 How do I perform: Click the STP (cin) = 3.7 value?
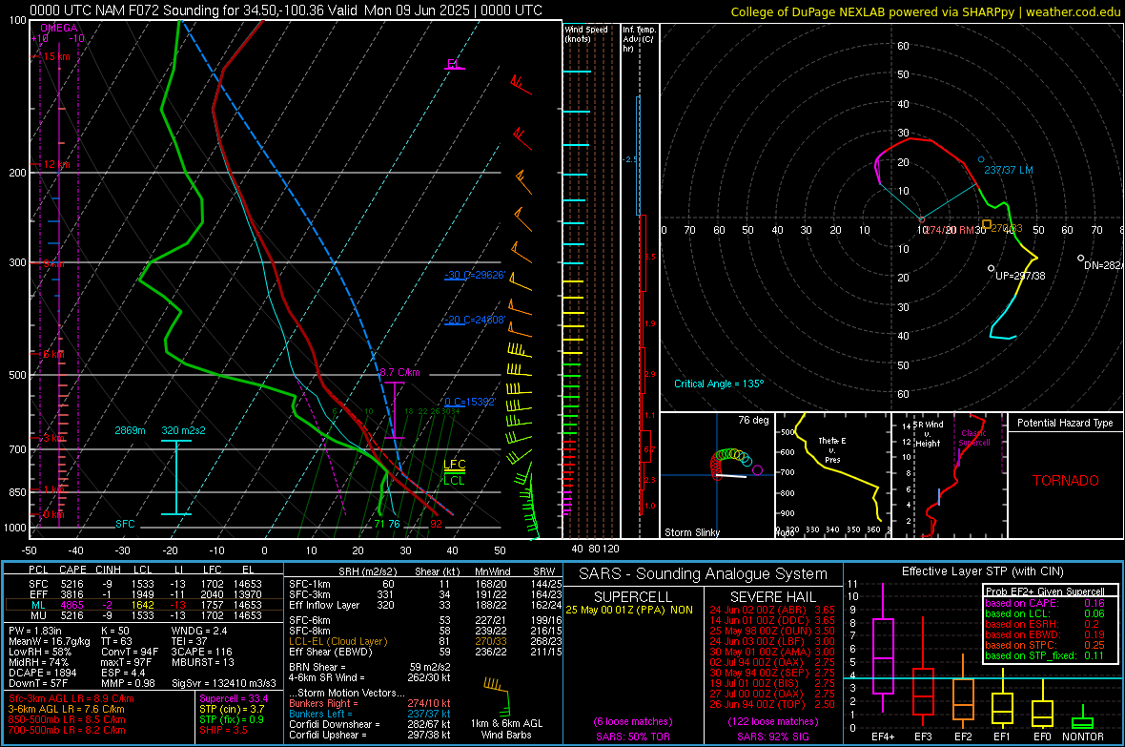coord(232,709)
